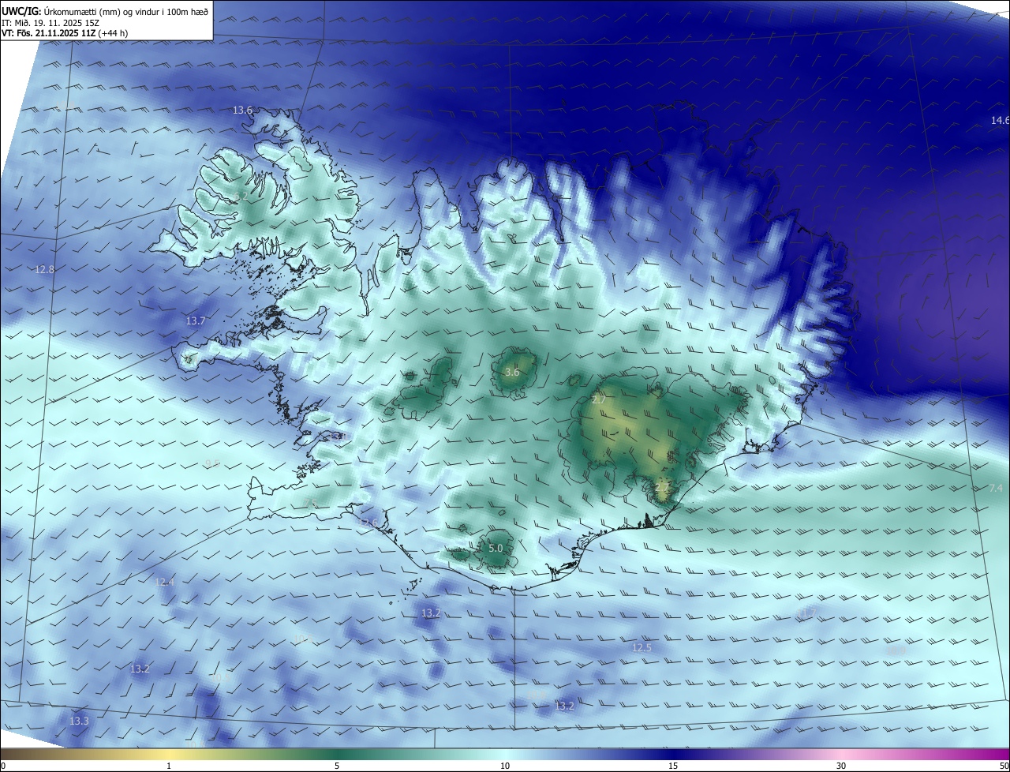Pick the dark navy colorbar segment above tick 15
Image resolution: width=1010 pixels, height=772 pixels.
(x=673, y=754)
